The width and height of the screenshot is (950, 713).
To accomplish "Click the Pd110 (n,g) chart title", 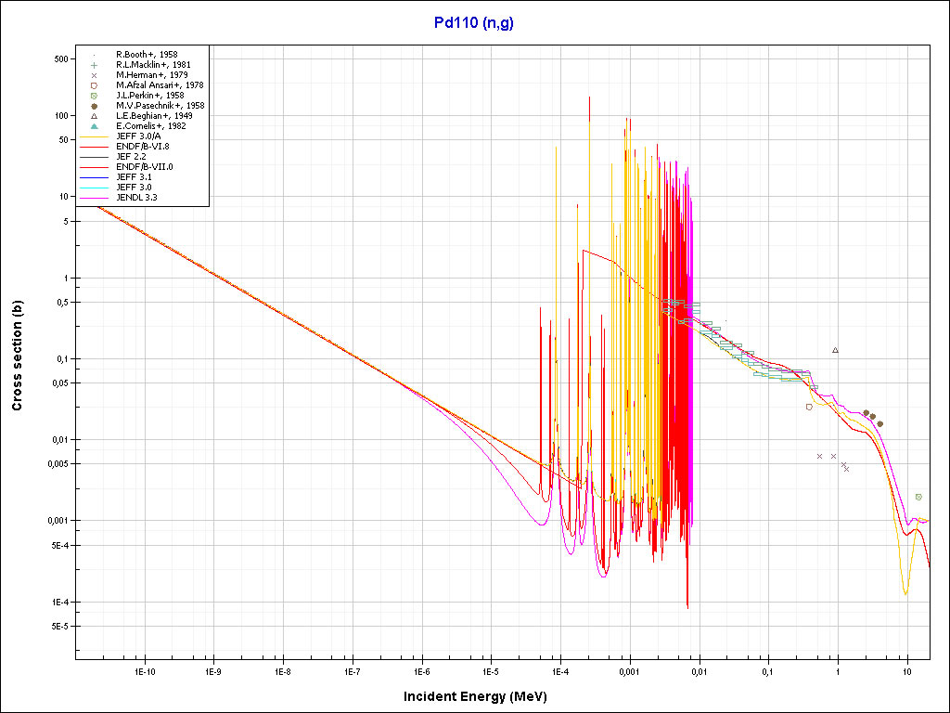I will pos(474,22).
